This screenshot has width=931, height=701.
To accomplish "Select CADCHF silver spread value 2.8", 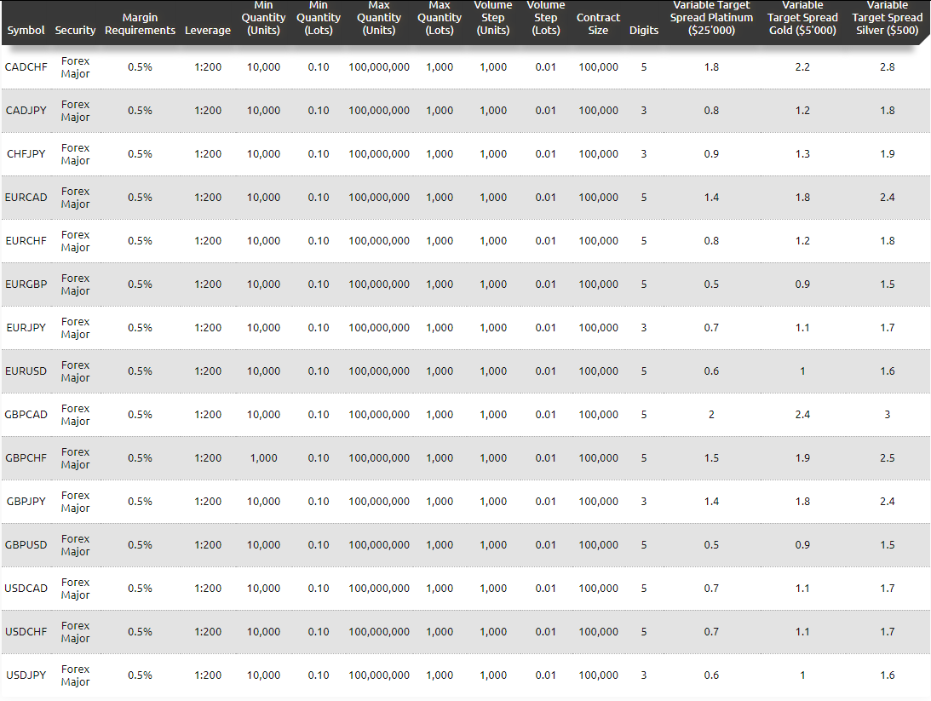I will [x=887, y=67].
